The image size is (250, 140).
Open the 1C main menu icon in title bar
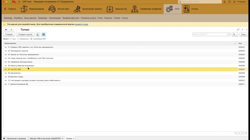19,2
